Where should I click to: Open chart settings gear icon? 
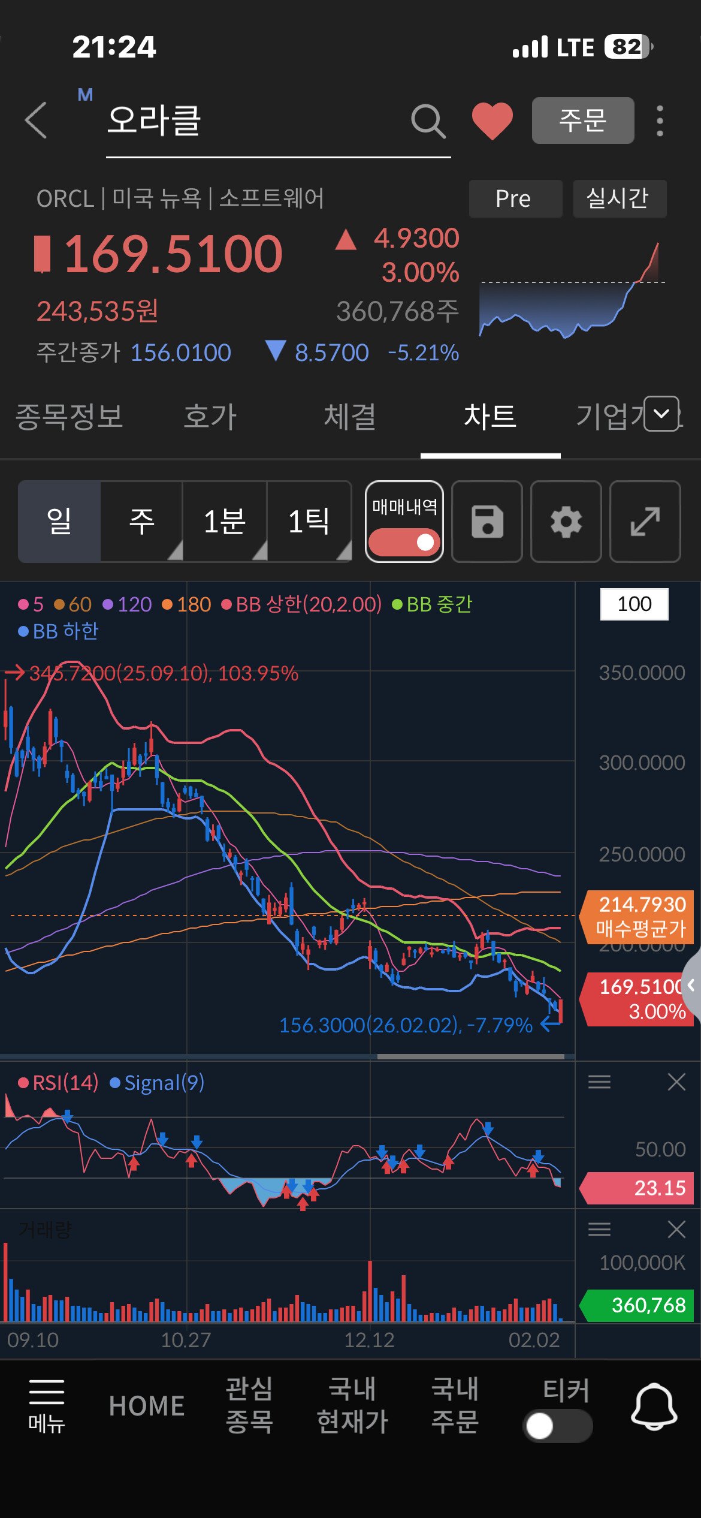click(566, 521)
